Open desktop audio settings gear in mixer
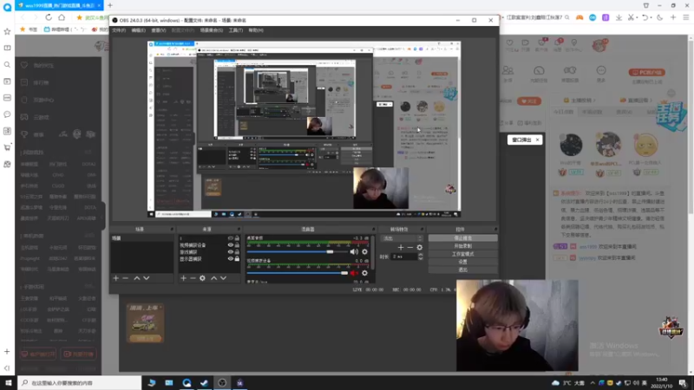694x390 pixels. 364,251
